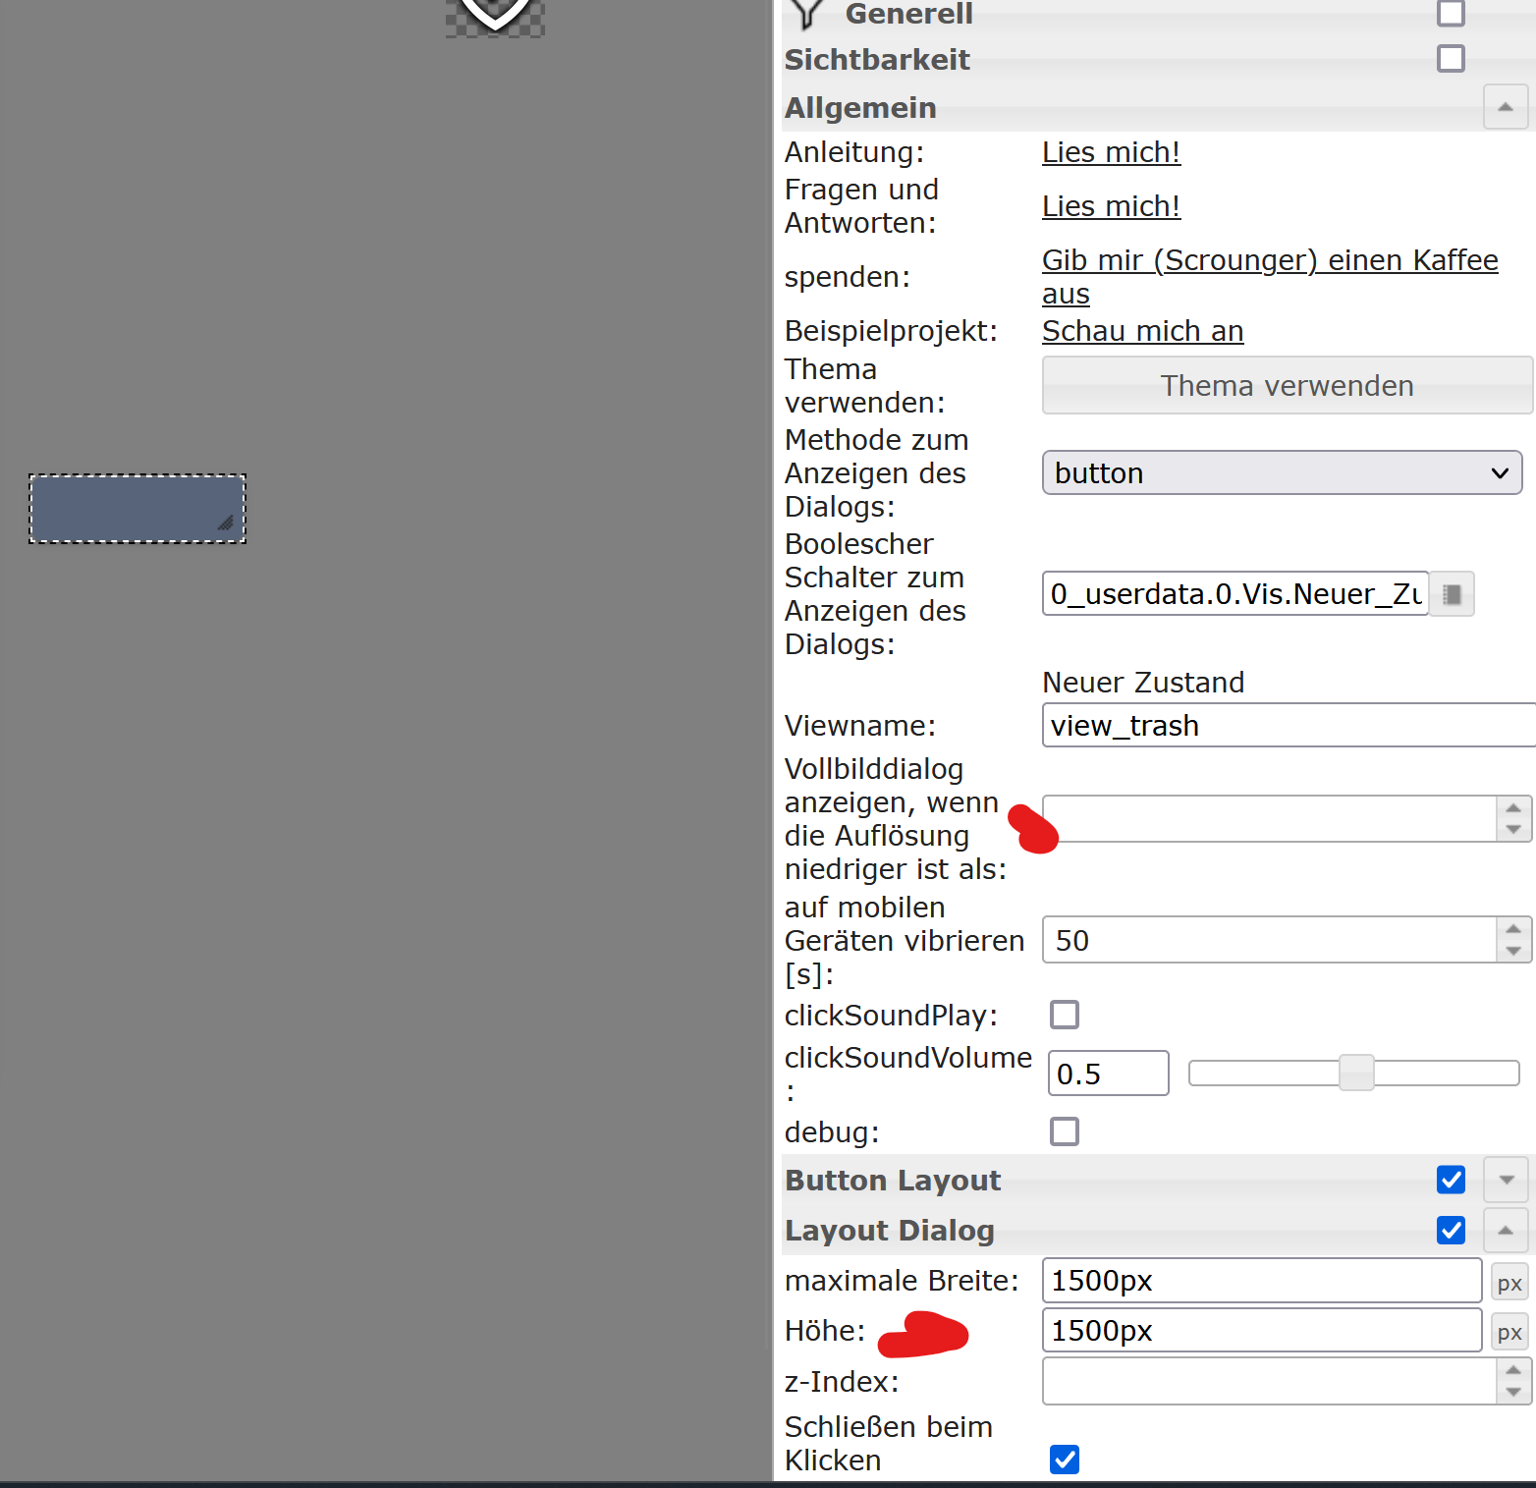
Task: Click the Neuer Zustand text
Action: coord(1143,683)
